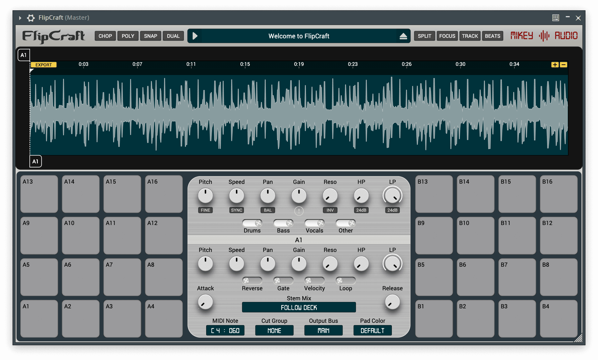
Task: Expand the plugin menu arrow in title bar
Action: 20,18
